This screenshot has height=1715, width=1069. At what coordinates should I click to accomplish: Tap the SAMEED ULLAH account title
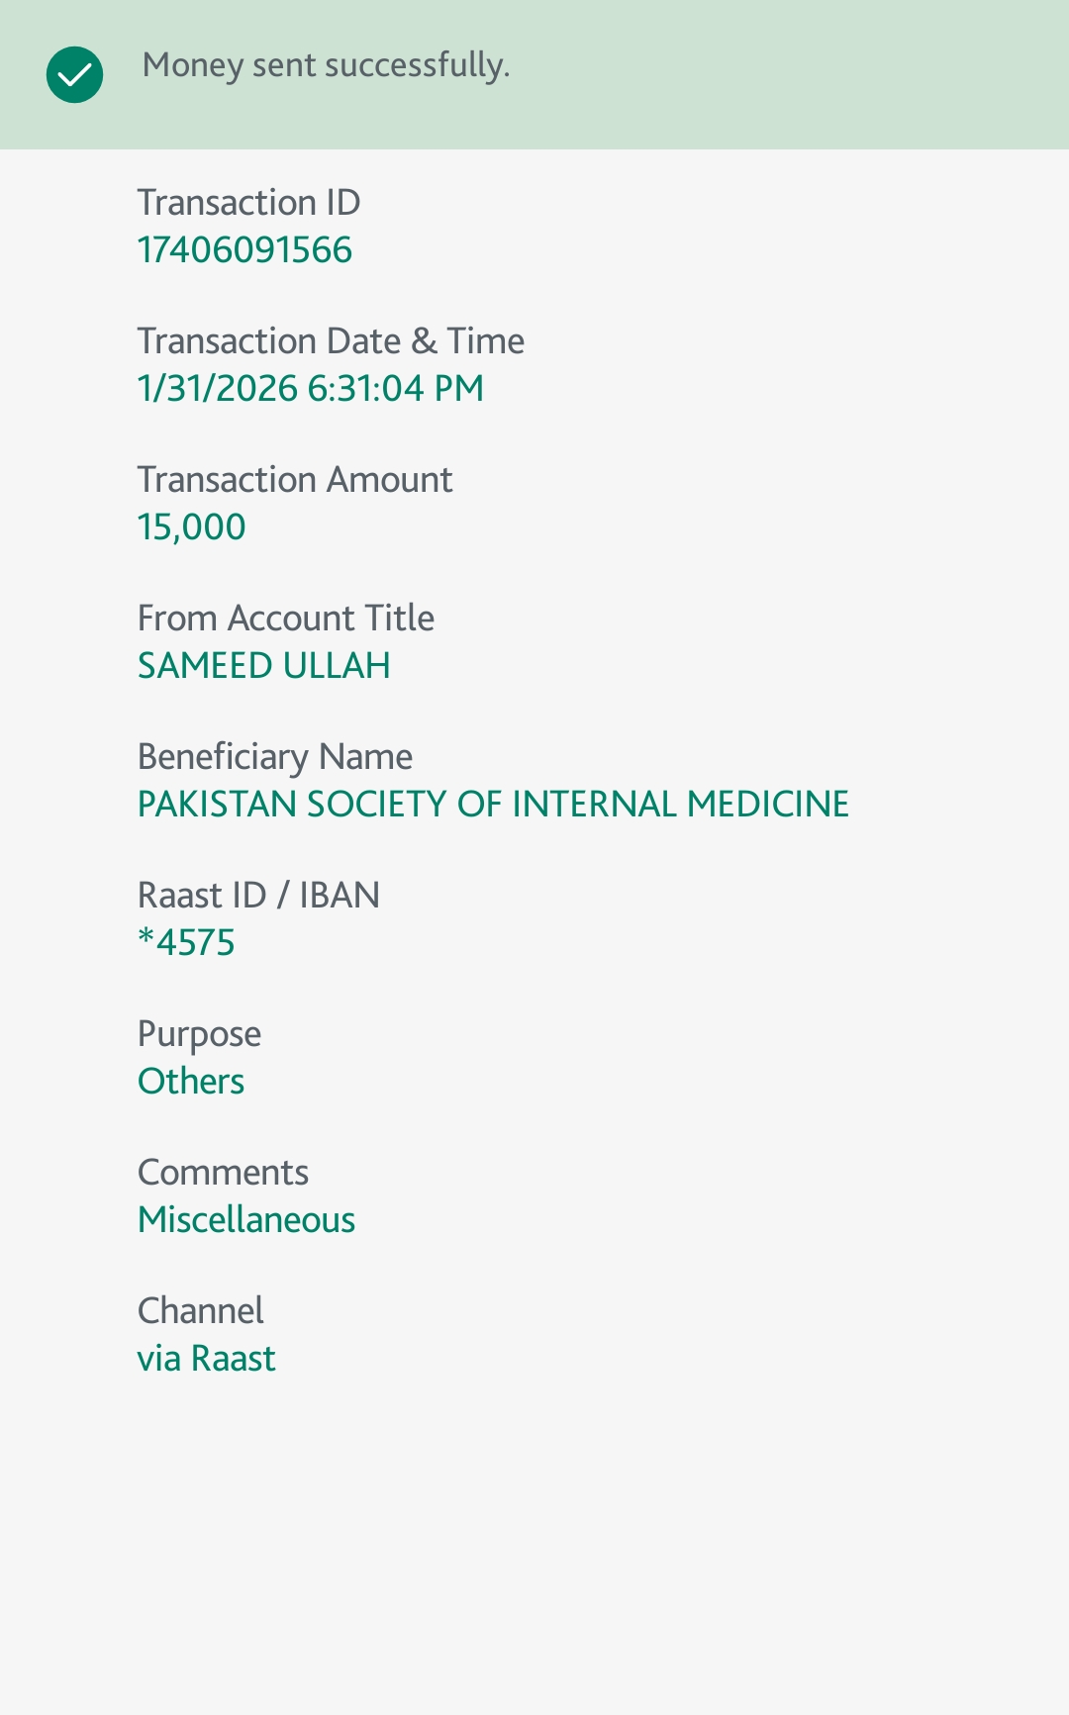[x=263, y=665]
